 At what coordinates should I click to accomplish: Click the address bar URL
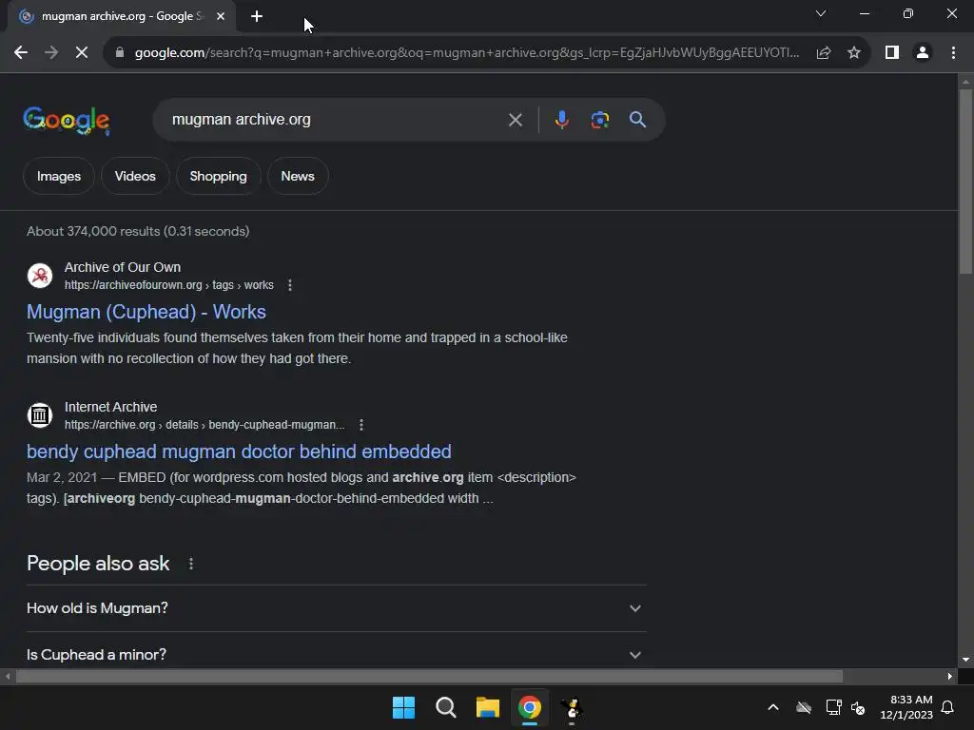466,53
